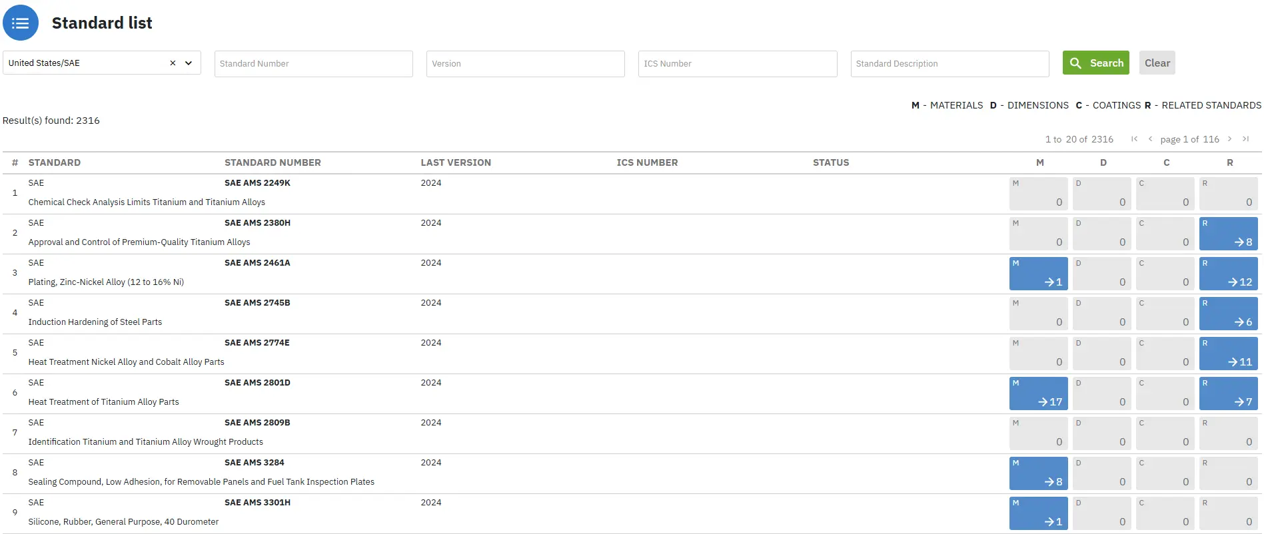1264x534 pixels.
Task: Click the green Search button
Action: coord(1095,63)
